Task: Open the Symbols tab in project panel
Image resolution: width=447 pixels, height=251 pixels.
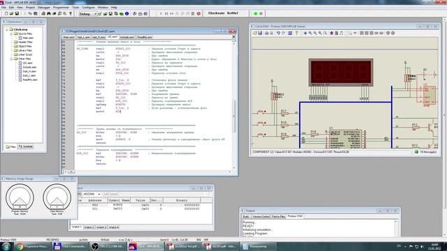Action: click(x=26, y=146)
